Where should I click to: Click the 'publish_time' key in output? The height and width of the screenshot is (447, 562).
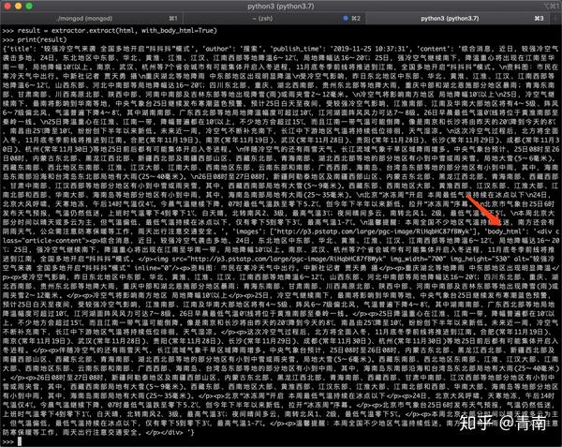coord(298,49)
